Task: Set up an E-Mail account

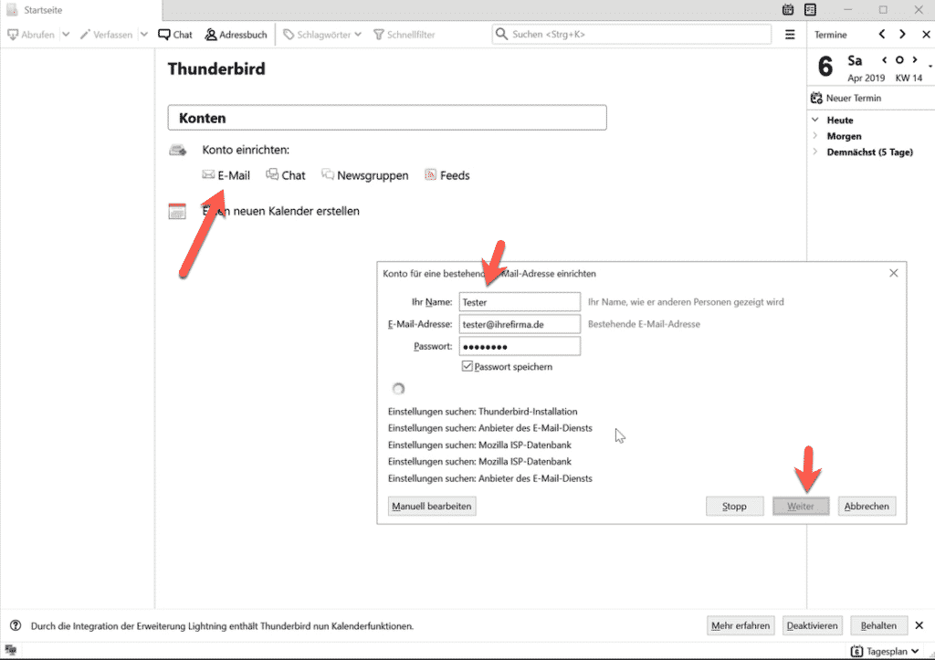Action: coord(226,175)
